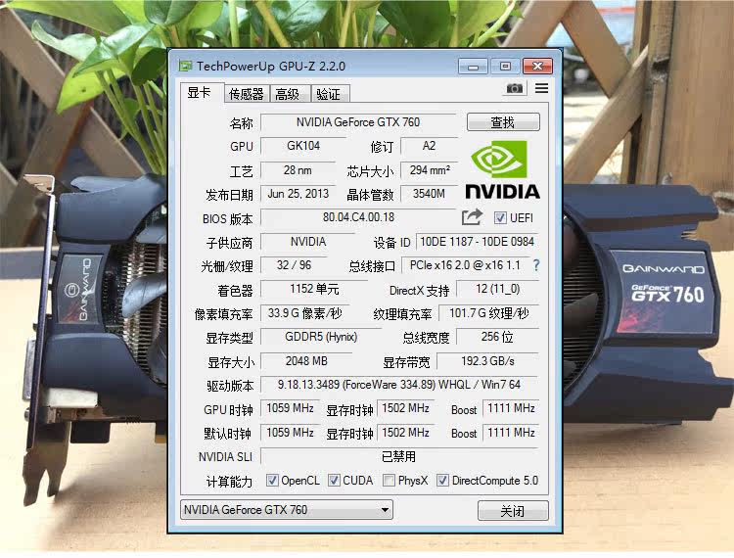Click the subvendor field NVIDIA
Image resolution: width=734 pixels, height=558 pixels.
308,242
